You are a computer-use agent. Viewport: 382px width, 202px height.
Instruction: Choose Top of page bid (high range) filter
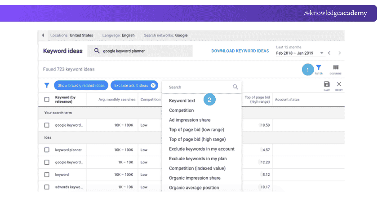point(197,140)
